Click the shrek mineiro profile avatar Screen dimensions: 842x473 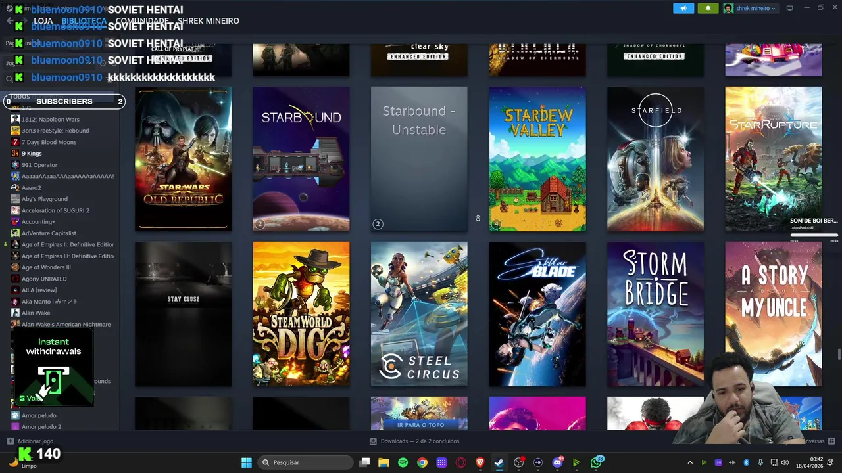728,9
